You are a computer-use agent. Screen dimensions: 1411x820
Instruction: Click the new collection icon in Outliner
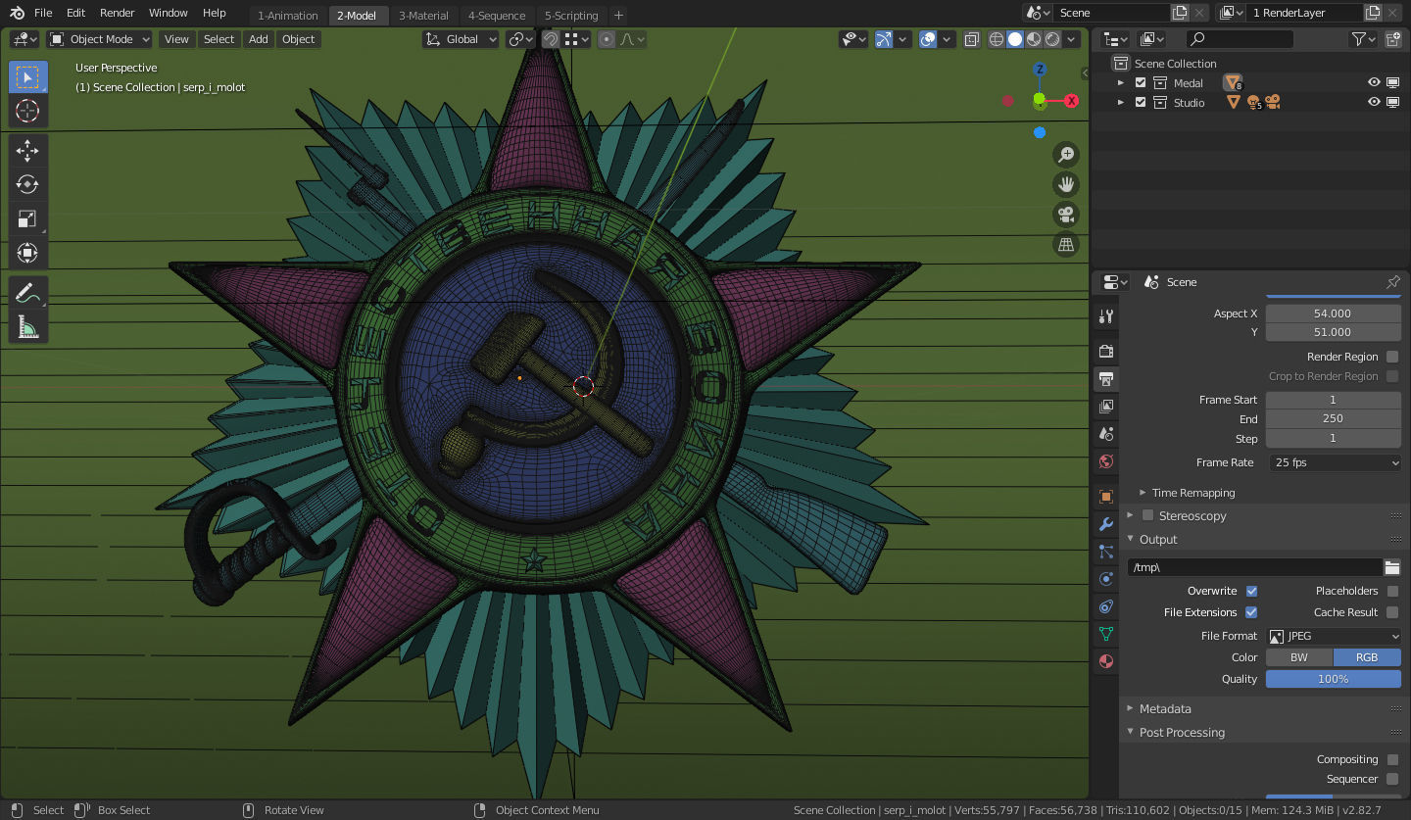click(1392, 39)
